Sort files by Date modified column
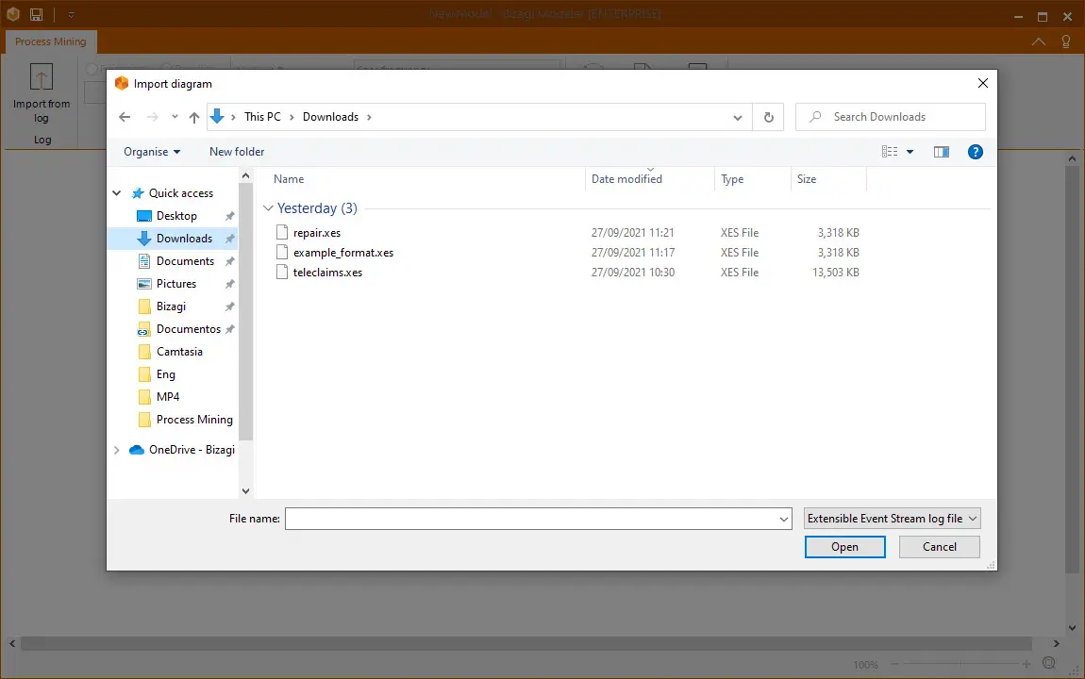 [x=626, y=179]
